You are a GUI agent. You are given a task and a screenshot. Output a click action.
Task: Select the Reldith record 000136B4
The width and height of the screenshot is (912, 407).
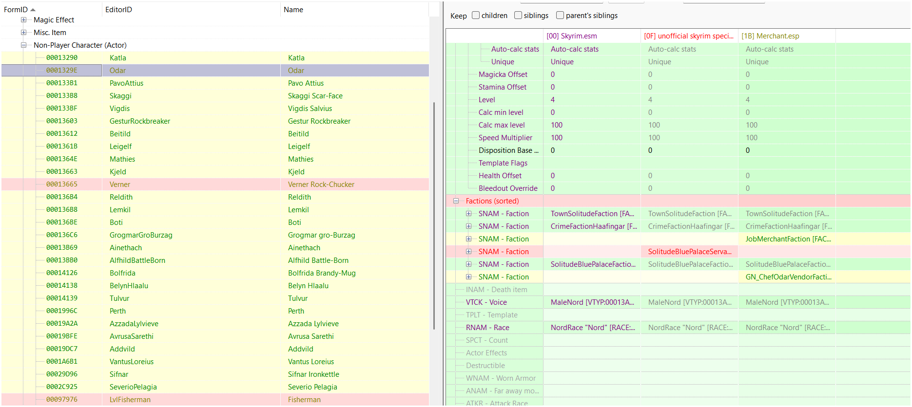point(215,197)
